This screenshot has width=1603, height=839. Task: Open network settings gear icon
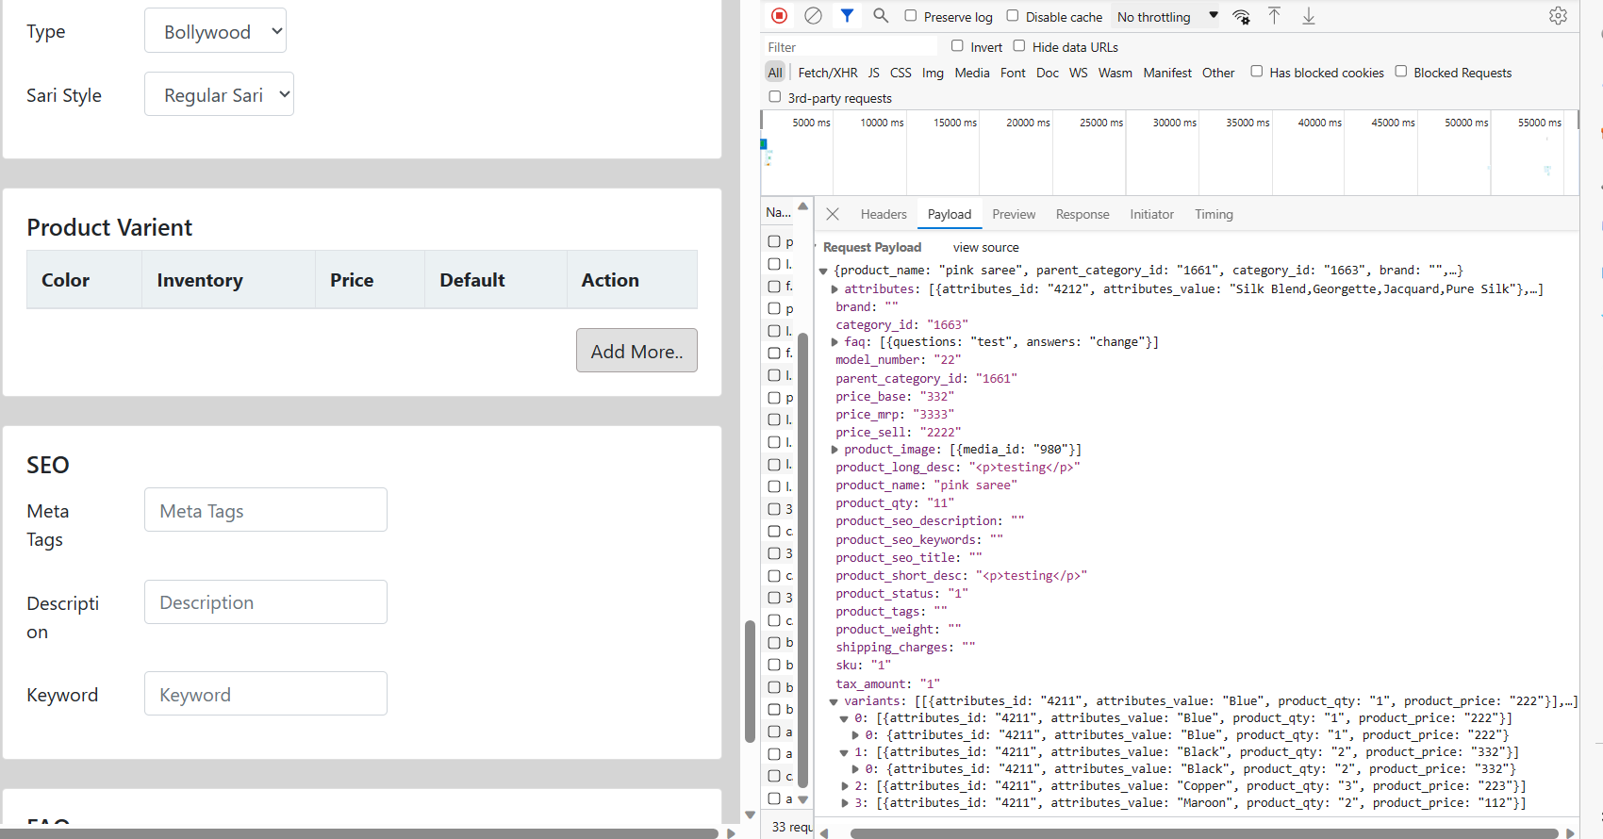pyautogui.click(x=1558, y=15)
